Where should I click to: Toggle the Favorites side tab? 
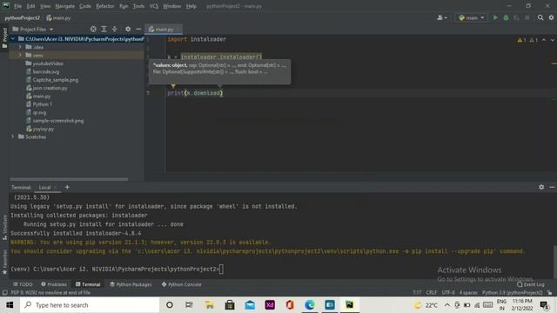(x=4, y=263)
